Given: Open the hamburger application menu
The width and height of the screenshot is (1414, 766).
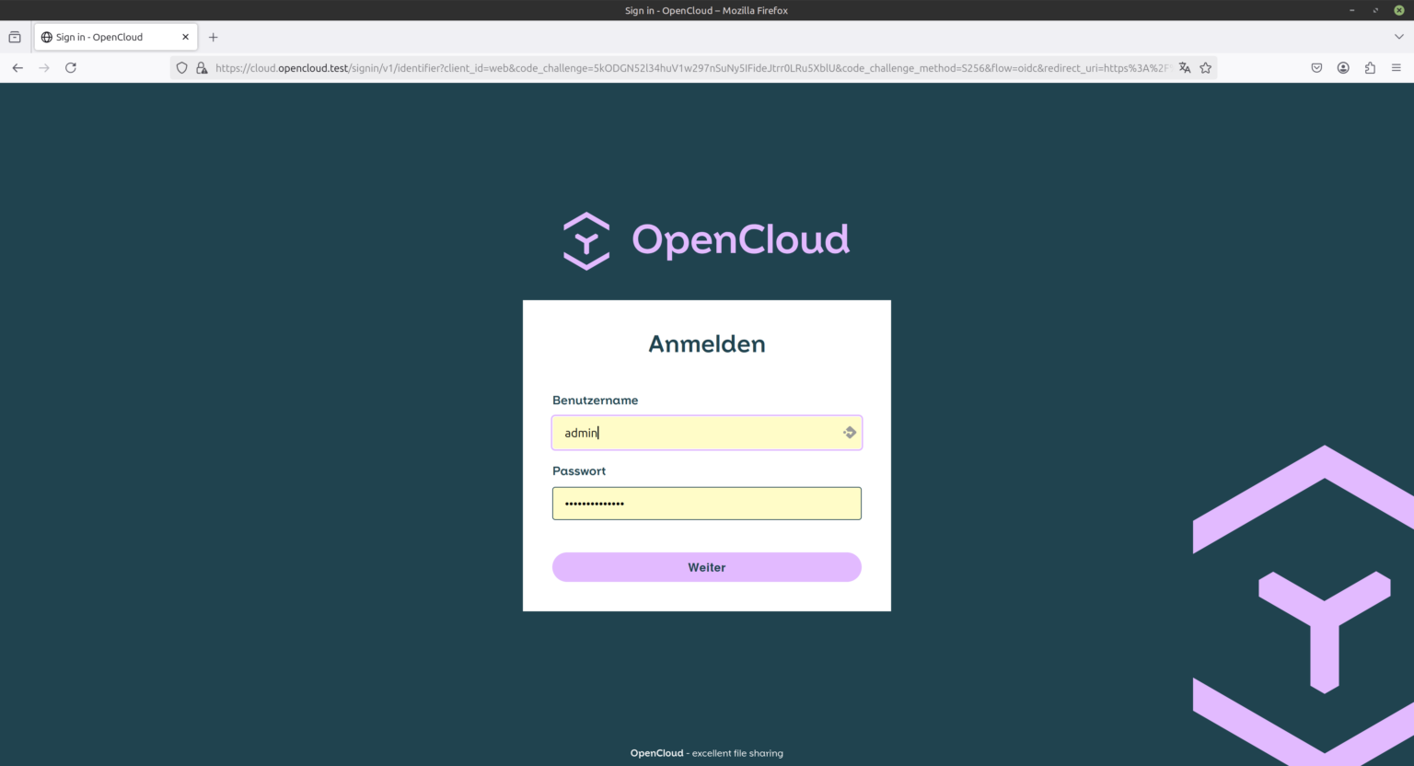Looking at the screenshot, I should (x=1397, y=67).
